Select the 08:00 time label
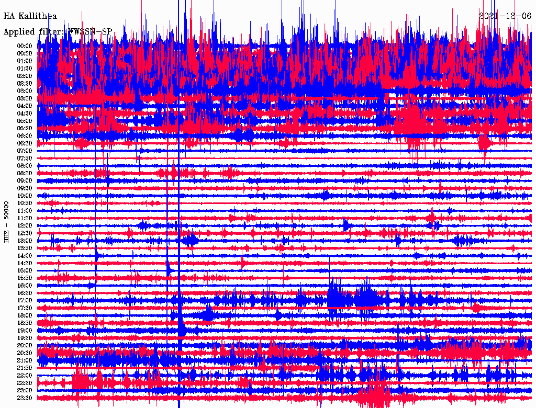Image resolution: width=536 pixels, height=408 pixels. click(25, 166)
